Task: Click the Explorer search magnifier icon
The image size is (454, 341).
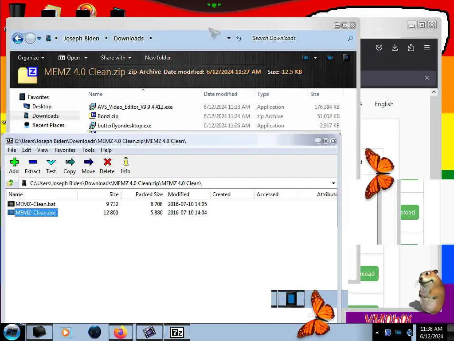Action: (350, 38)
